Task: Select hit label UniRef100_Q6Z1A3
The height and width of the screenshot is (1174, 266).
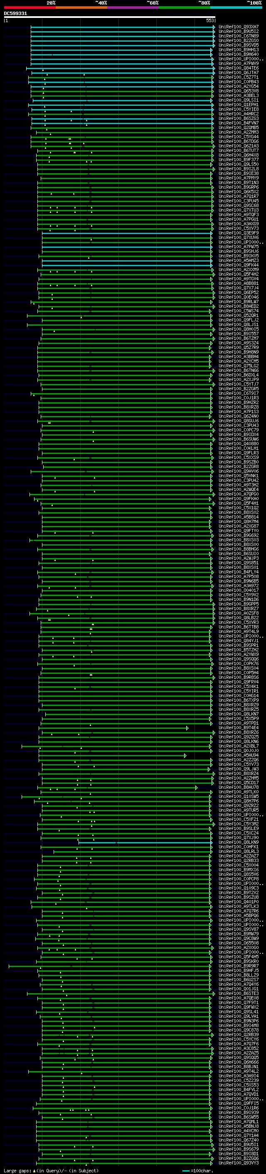Action: pos(239,146)
